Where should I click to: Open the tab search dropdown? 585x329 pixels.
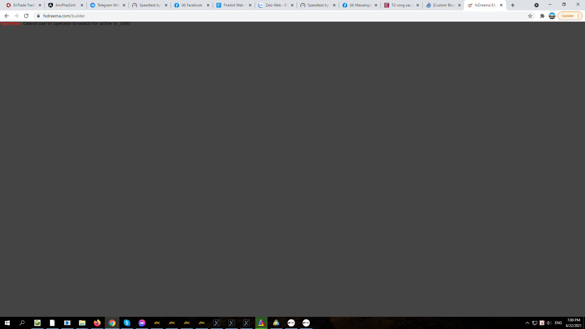coord(537,5)
